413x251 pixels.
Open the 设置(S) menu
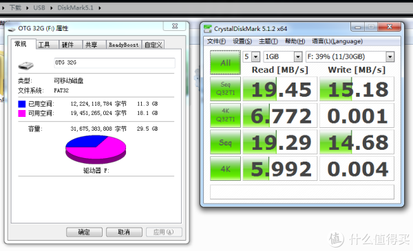point(242,41)
